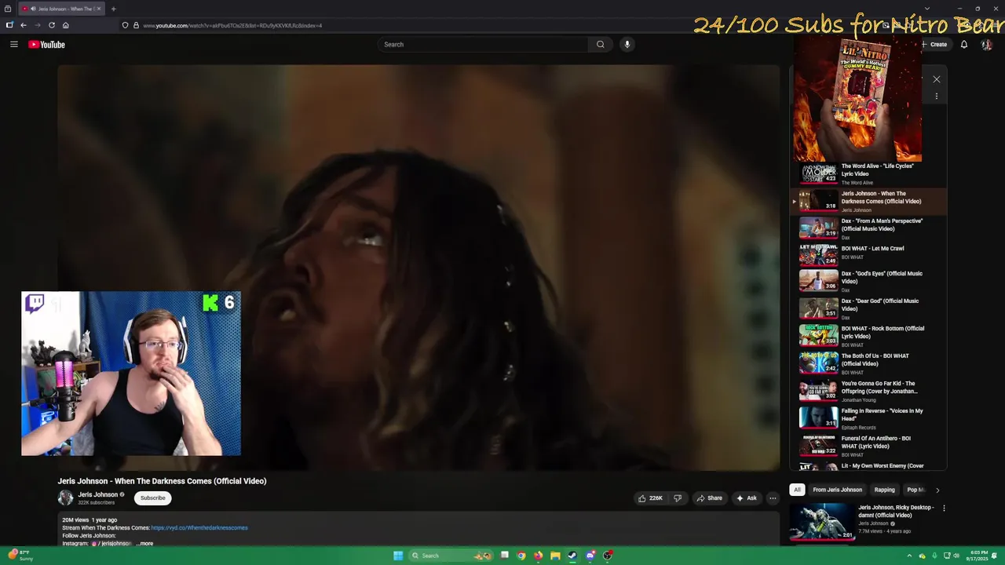
Task: Open the YouTube account avatar menu
Action: 987,45
